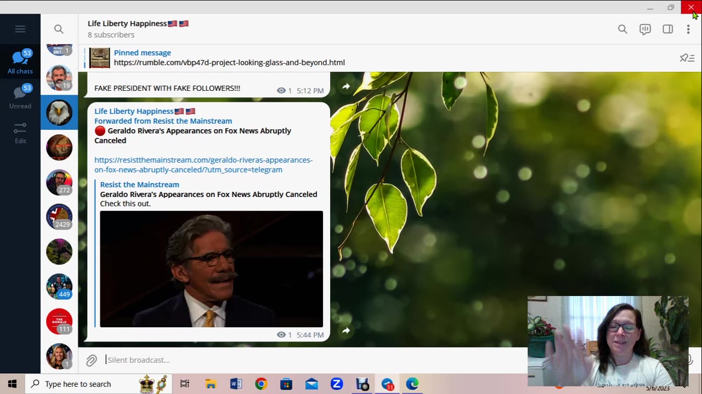Click the sidebar search magnifier icon
The width and height of the screenshot is (702, 394).
tap(59, 29)
